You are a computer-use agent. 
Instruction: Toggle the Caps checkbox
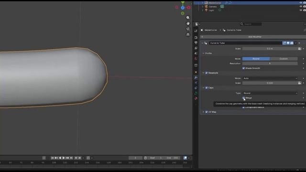pos(206,88)
